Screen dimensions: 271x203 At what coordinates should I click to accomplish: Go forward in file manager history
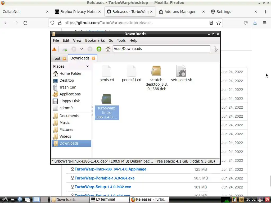90,49
